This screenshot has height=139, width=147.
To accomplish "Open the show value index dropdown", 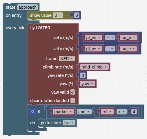I will (58, 15).
